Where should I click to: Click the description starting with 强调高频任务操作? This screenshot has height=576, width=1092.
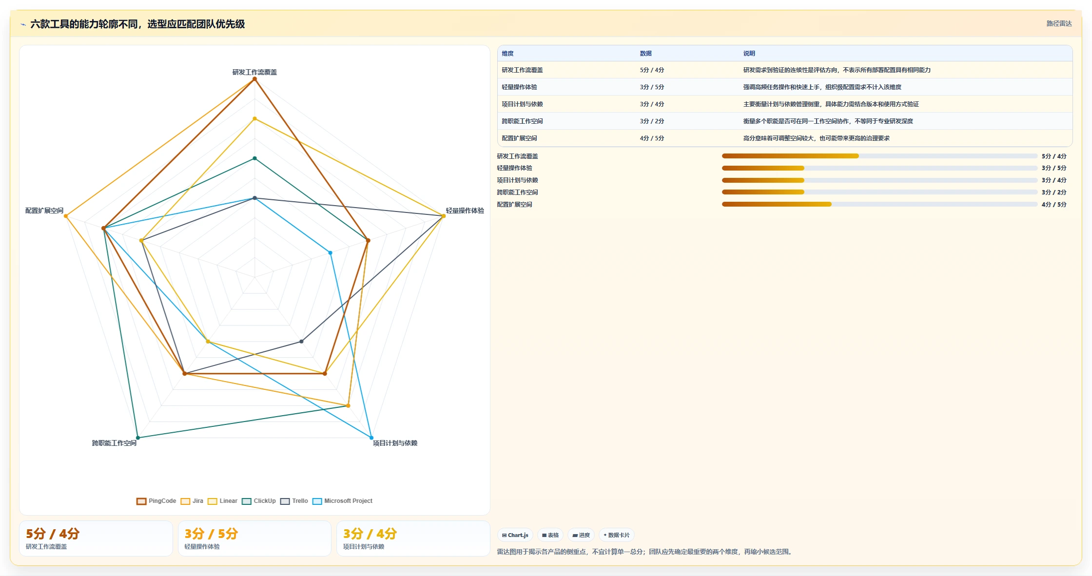click(x=822, y=87)
